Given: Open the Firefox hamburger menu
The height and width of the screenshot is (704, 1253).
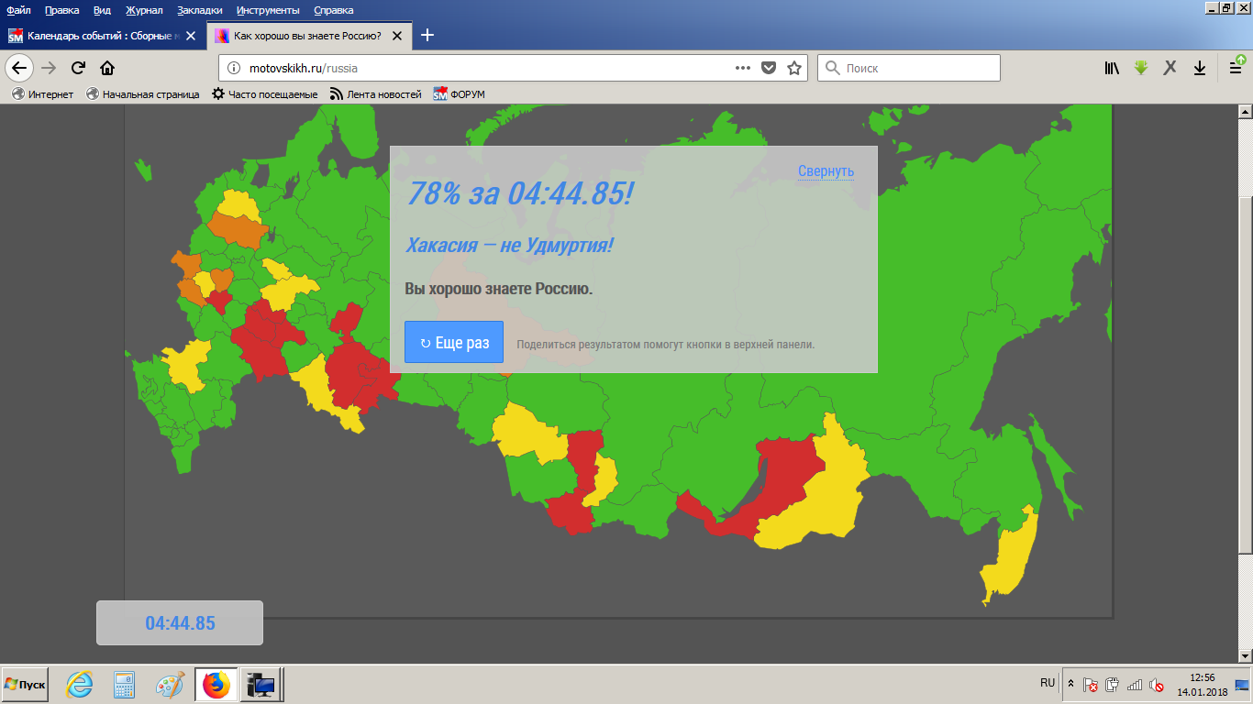Looking at the screenshot, I should coord(1236,68).
